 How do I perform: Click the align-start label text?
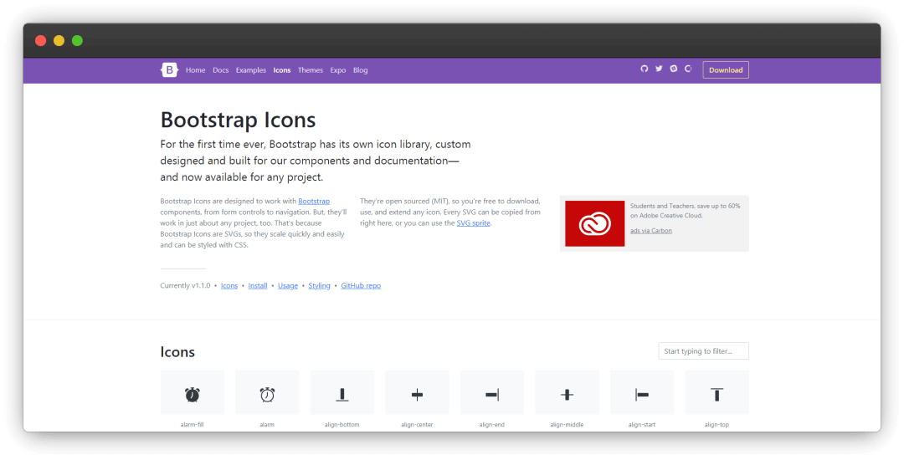642,425
